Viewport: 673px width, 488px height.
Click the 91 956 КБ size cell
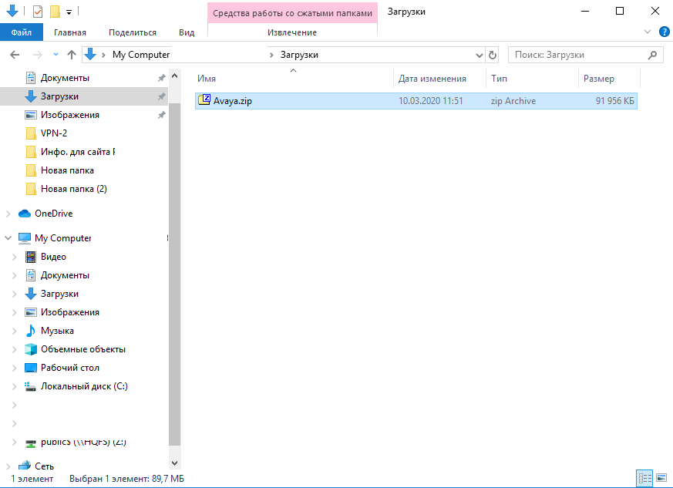(614, 101)
